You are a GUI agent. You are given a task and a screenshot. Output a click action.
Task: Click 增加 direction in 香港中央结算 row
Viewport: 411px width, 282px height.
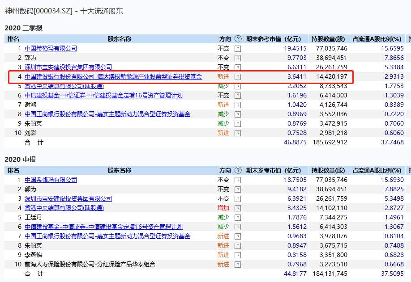pyautogui.click(x=223, y=208)
